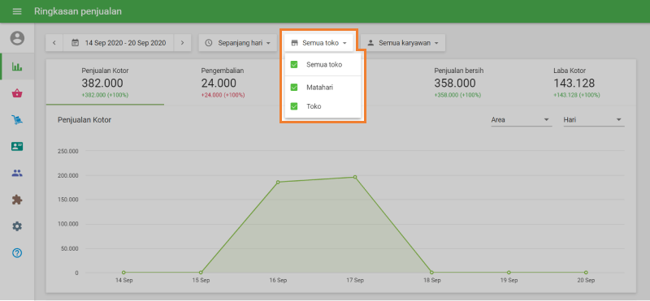The image size is (650, 301).
Task: Click the 15 Sep data point on chart
Action: (201, 273)
